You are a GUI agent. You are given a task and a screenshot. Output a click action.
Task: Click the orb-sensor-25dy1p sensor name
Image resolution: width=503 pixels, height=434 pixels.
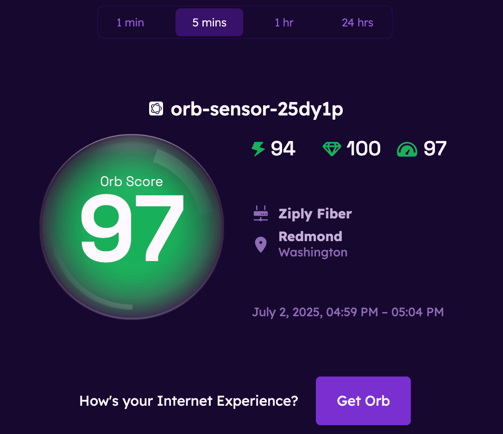[258, 109]
